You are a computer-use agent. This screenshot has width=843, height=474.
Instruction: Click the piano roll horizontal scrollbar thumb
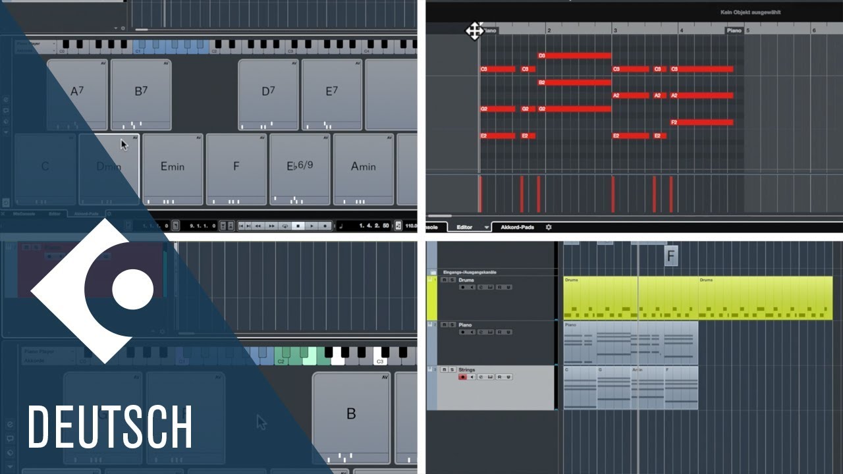coord(439,215)
